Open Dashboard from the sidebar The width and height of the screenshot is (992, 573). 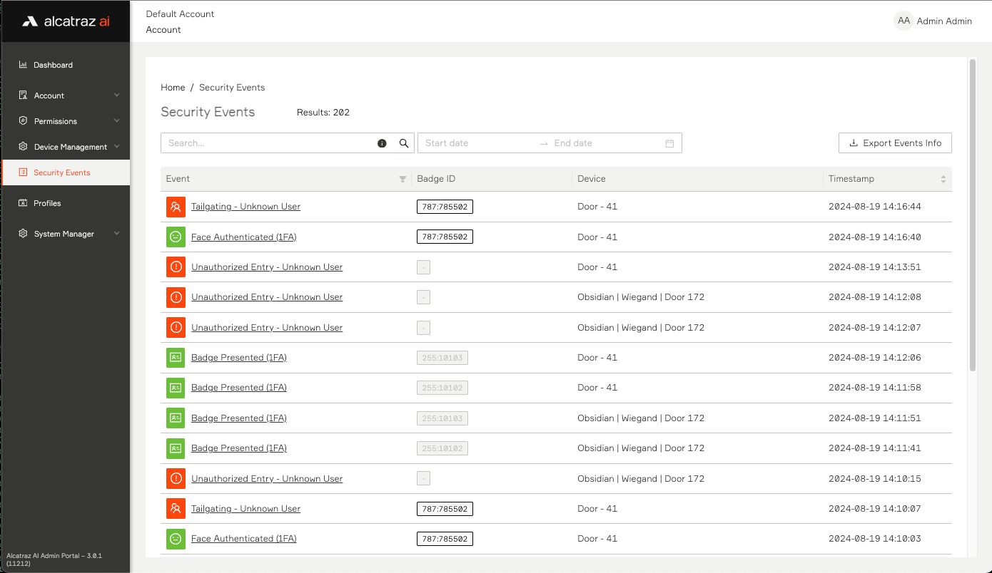(53, 65)
